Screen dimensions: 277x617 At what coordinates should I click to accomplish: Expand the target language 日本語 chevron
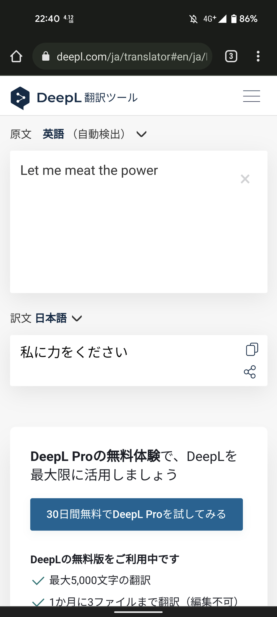(77, 318)
